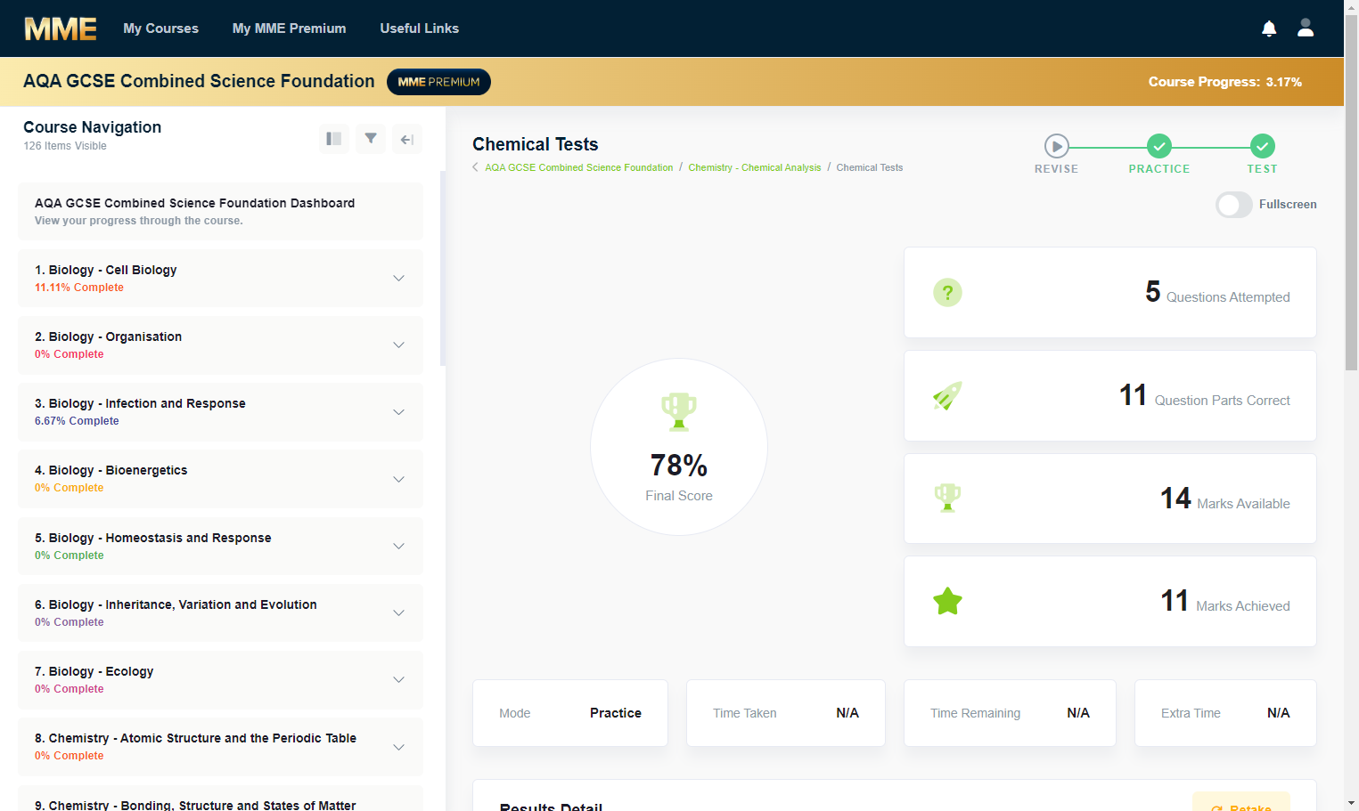The image size is (1359, 811).
Task: Collapse the Course Navigation panel
Action: coord(407,139)
